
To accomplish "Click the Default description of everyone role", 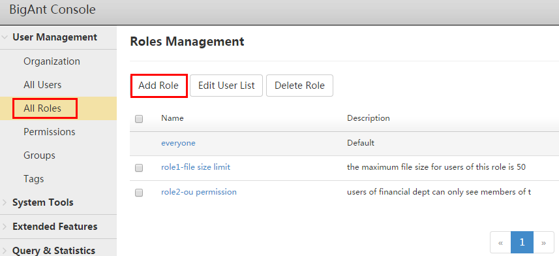I will click(x=361, y=143).
